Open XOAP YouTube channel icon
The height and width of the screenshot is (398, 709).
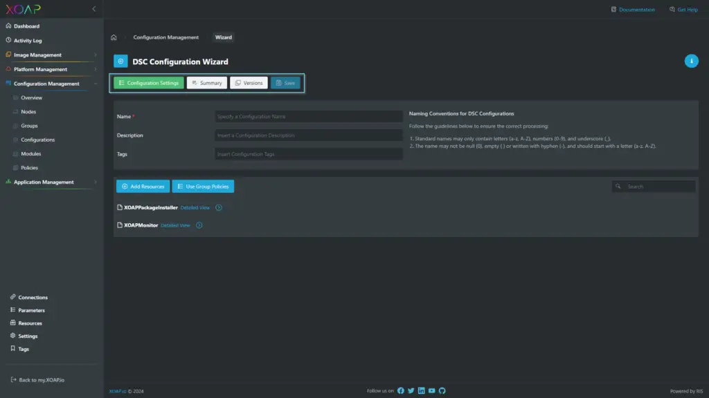432,391
